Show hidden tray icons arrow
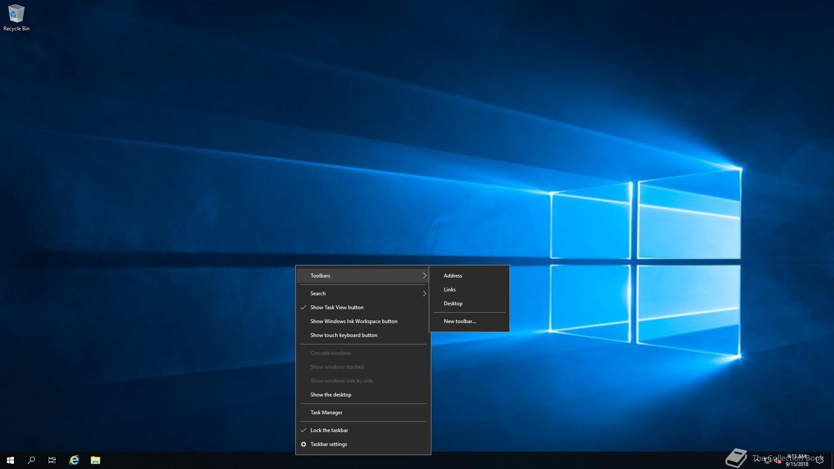This screenshot has height=469, width=834. click(x=757, y=460)
